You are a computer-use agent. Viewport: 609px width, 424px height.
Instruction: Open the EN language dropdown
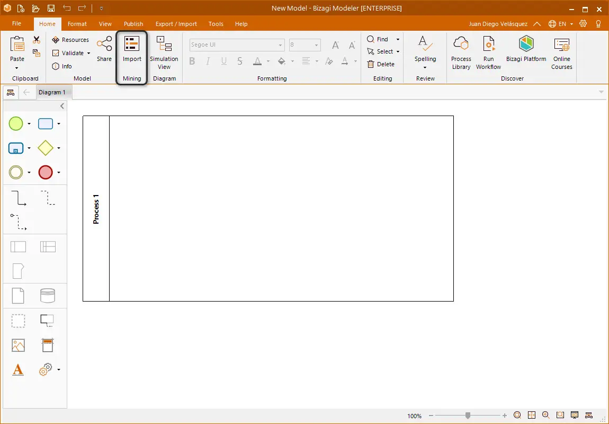(561, 24)
